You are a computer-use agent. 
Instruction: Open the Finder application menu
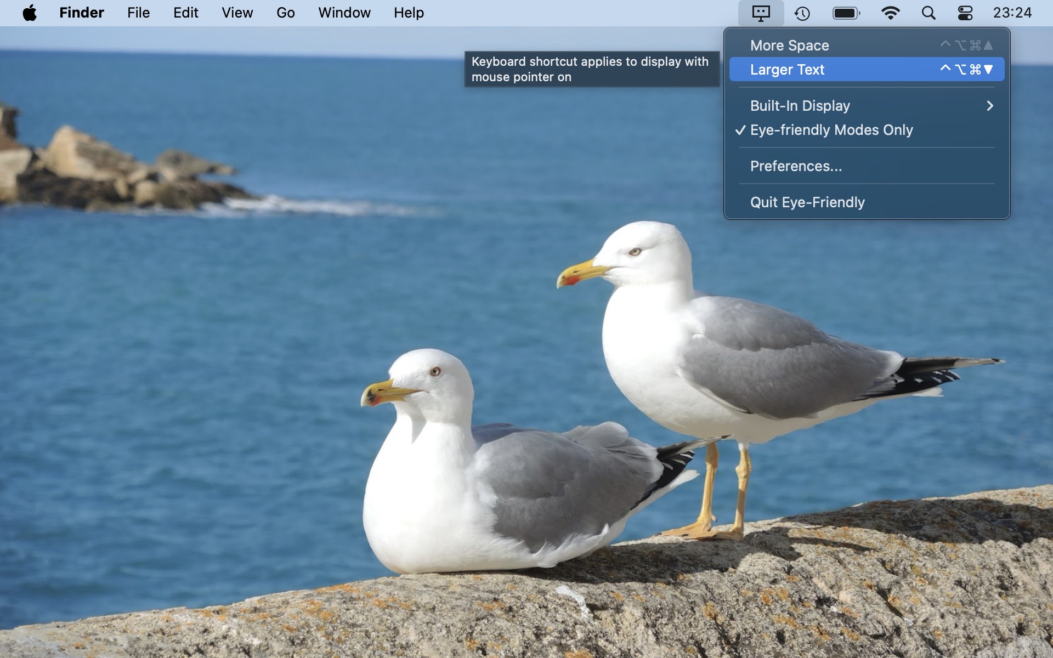[x=81, y=13]
